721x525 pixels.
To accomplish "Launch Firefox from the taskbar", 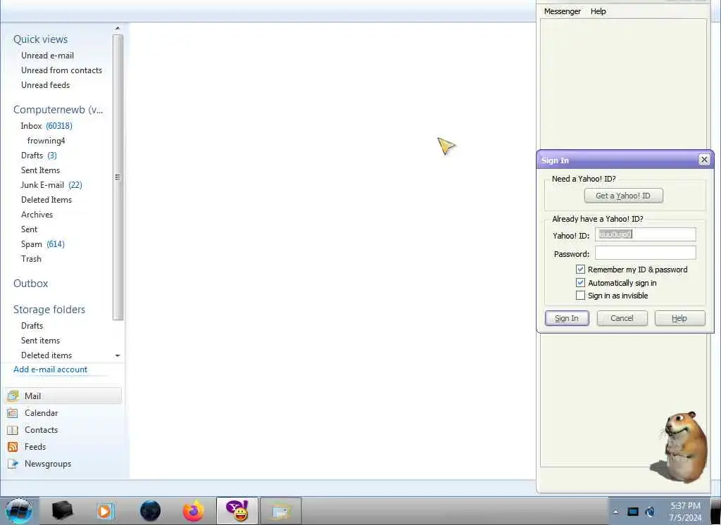I will [193, 511].
